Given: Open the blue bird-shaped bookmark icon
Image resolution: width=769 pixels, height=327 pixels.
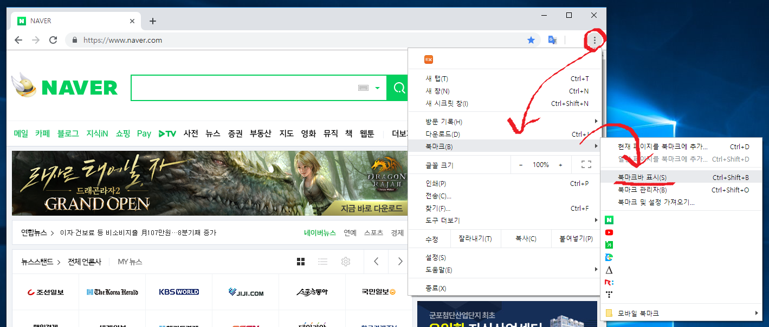Looking at the screenshot, I should pyautogui.click(x=609, y=257).
